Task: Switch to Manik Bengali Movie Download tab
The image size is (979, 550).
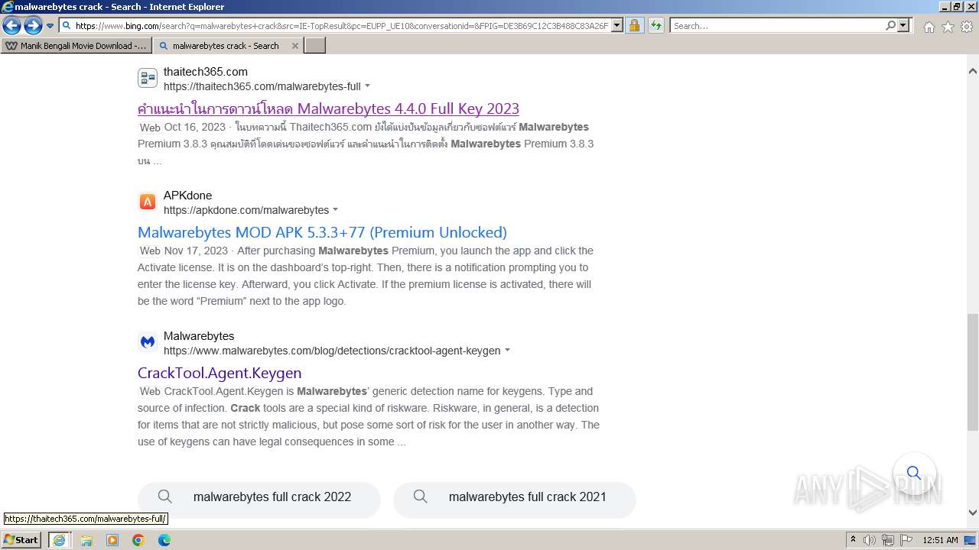Action: pos(76,46)
